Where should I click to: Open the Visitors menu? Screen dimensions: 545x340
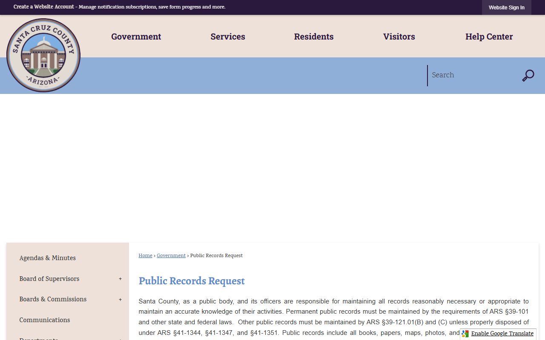[x=399, y=37]
